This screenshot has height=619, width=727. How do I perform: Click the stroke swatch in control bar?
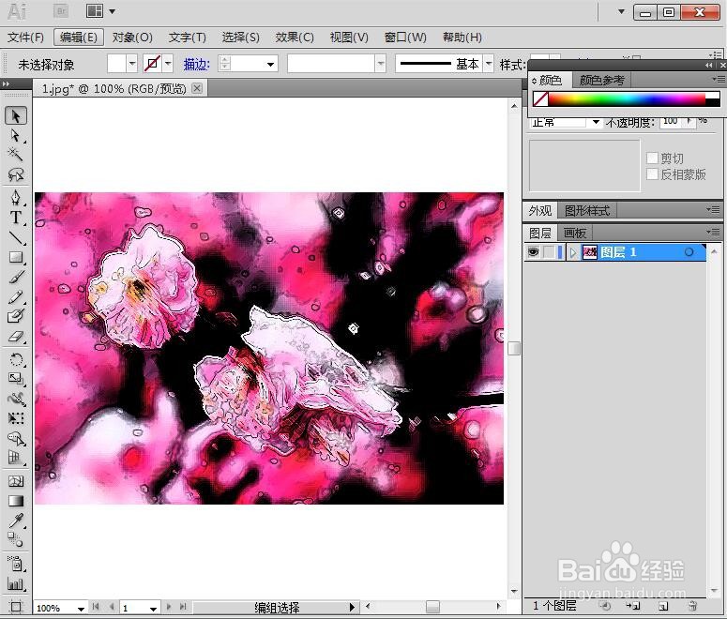(x=152, y=64)
